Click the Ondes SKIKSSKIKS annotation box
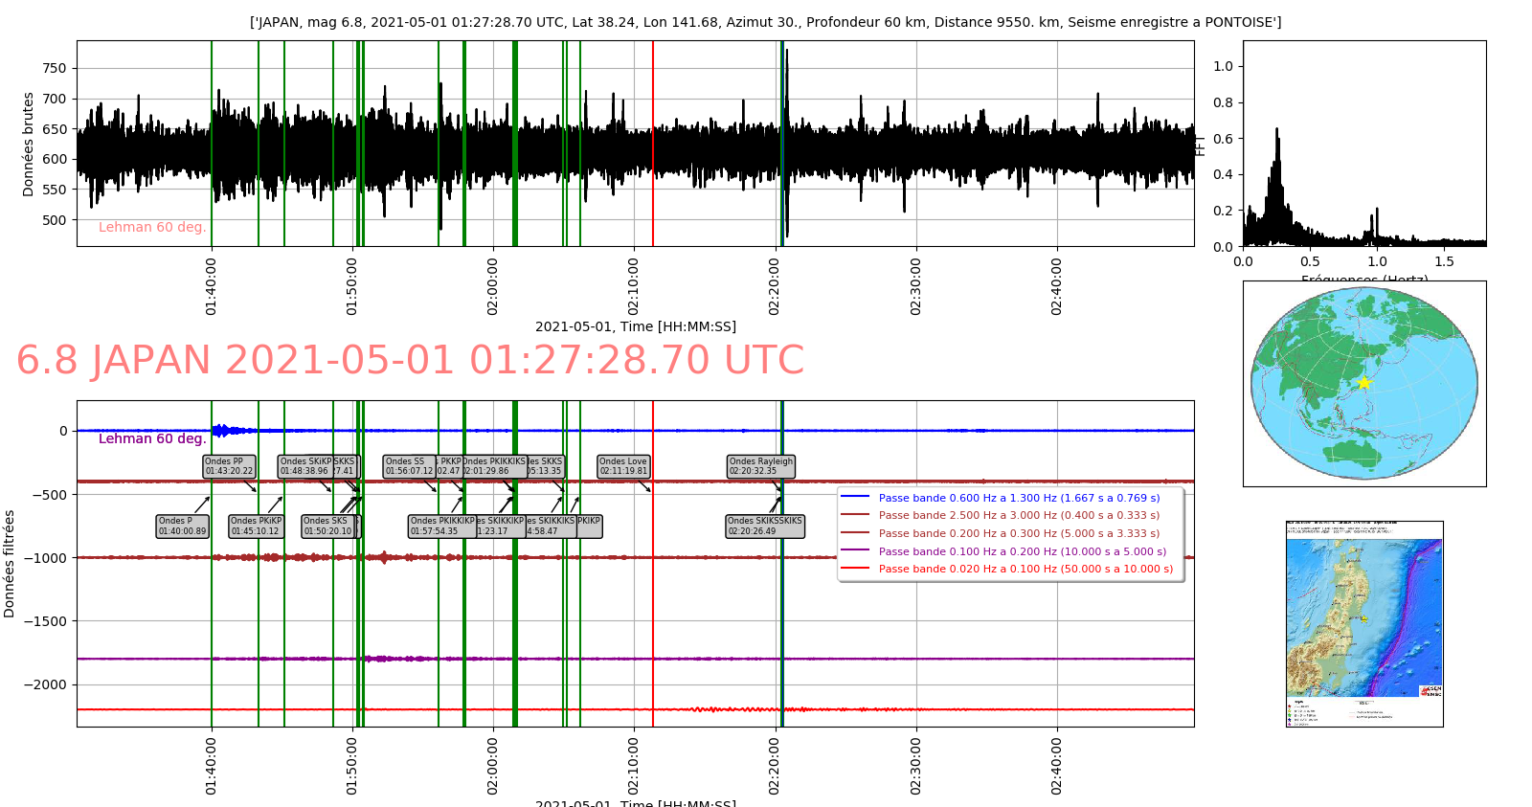 pos(765,527)
